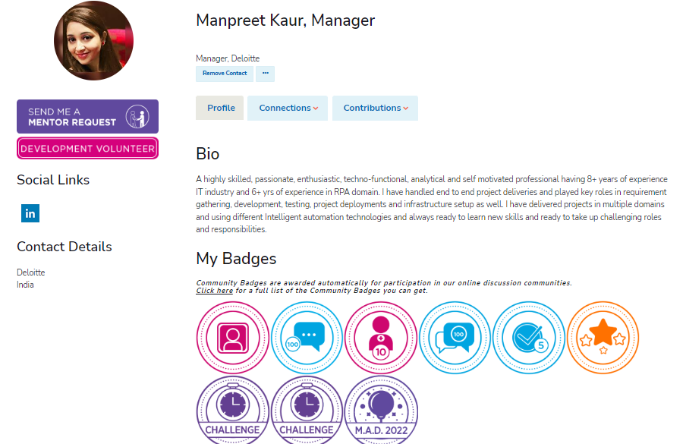Expand the Connections dropdown
686x444 pixels.
[x=288, y=108]
